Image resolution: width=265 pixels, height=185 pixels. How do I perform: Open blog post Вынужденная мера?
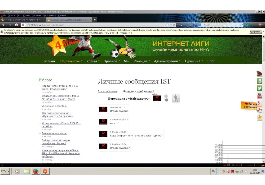pos(54,133)
